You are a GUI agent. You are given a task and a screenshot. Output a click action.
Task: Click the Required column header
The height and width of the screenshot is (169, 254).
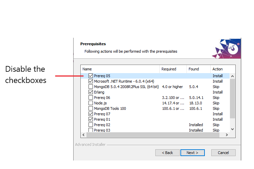click(173, 69)
